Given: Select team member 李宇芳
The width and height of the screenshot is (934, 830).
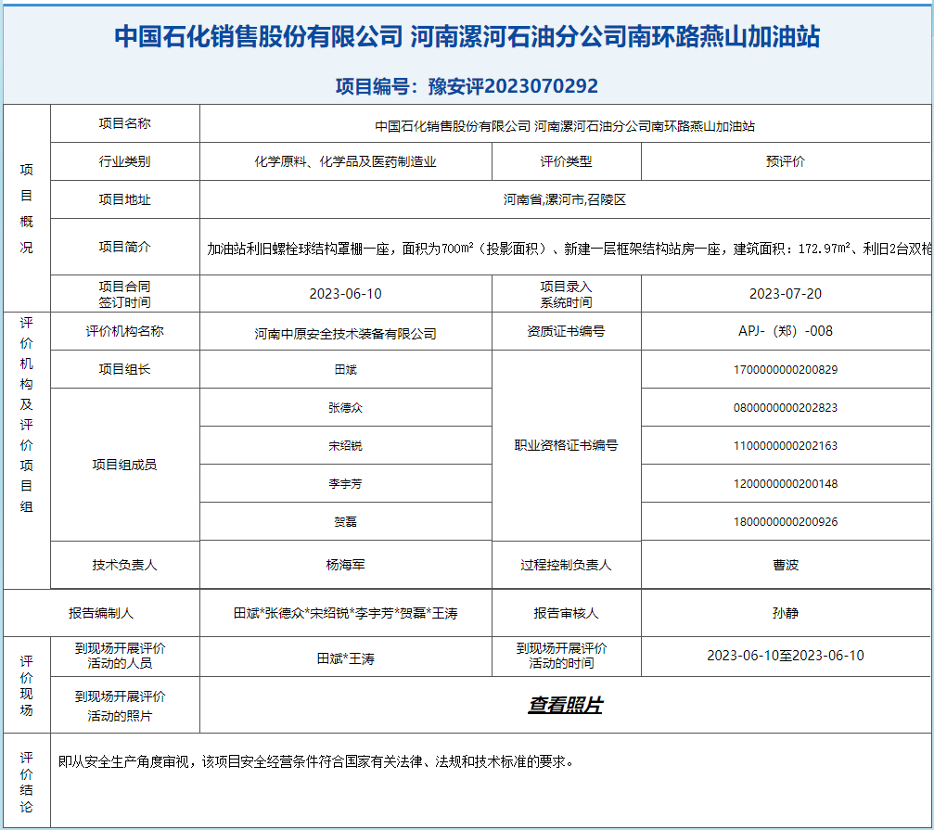Looking at the screenshot, I should click(345, 484).
